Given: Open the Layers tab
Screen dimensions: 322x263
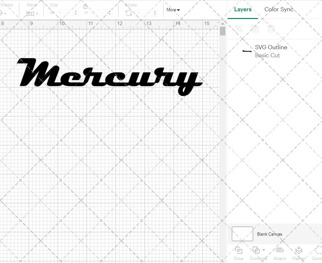Looking at the screenshot, I should pos(243,9).
